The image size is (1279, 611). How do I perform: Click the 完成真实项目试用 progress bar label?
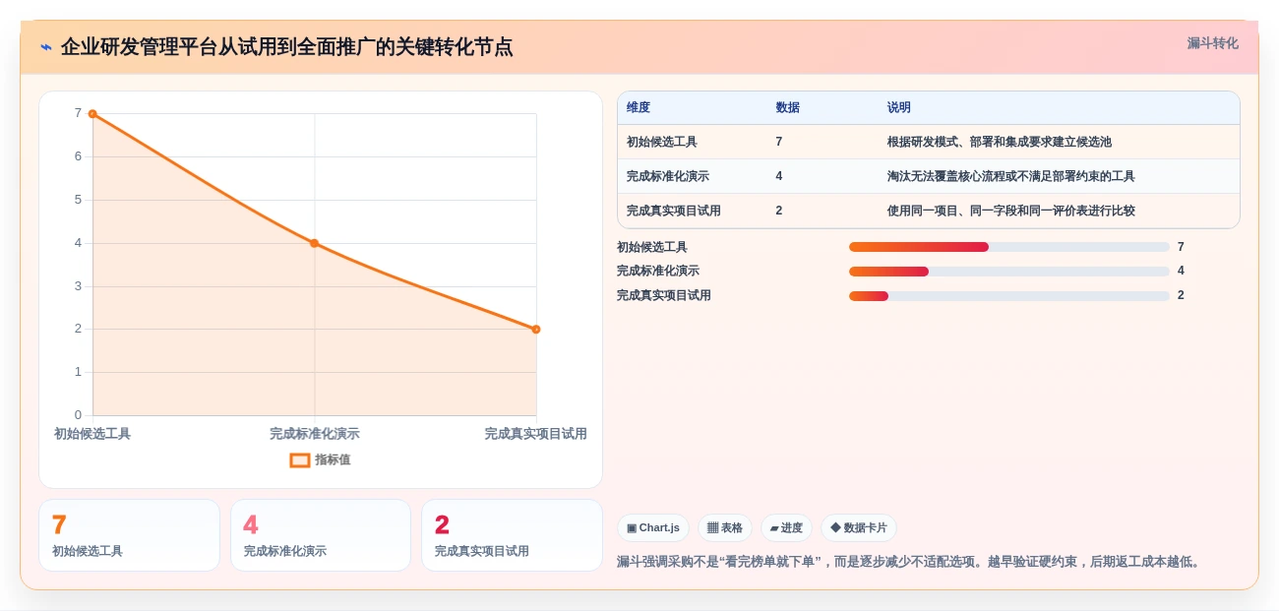tap(664, 296)
